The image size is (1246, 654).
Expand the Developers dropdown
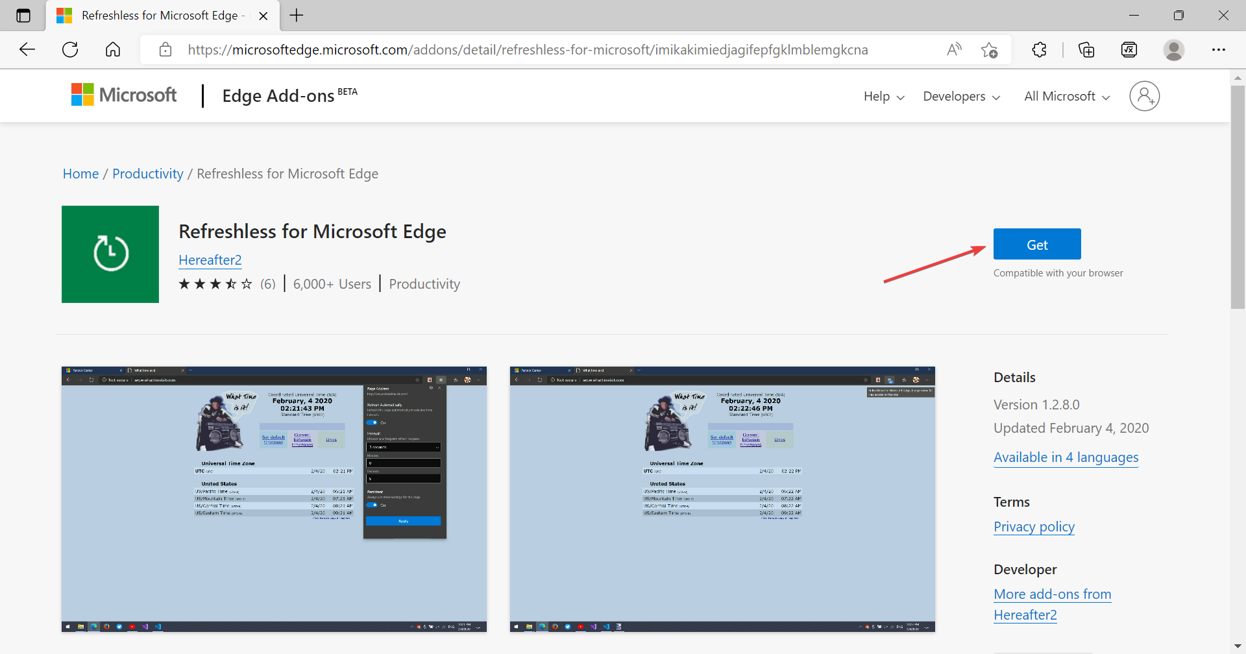point(962,96)
